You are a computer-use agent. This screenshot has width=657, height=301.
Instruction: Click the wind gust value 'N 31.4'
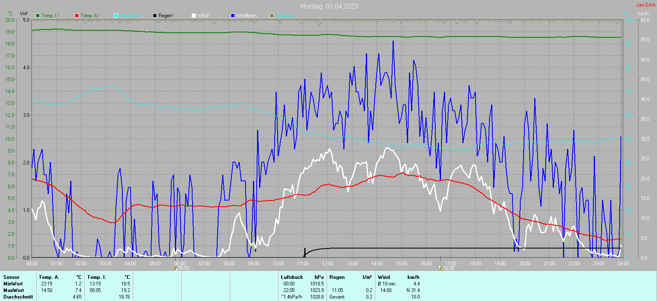click(x=413, y=290)
